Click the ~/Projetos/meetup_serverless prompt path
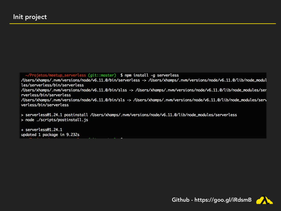 coord(55,75)
